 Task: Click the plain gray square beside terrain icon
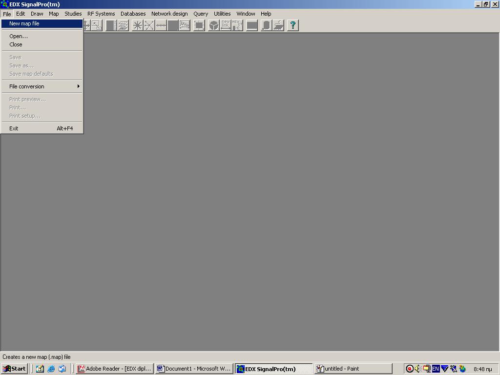[x=173, y=25]
